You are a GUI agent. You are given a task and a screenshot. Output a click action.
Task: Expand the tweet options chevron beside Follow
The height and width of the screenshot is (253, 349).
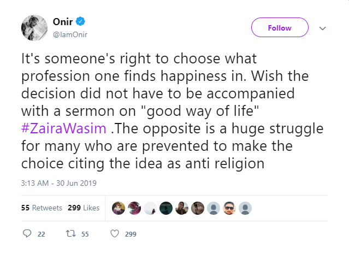(322, 28)
